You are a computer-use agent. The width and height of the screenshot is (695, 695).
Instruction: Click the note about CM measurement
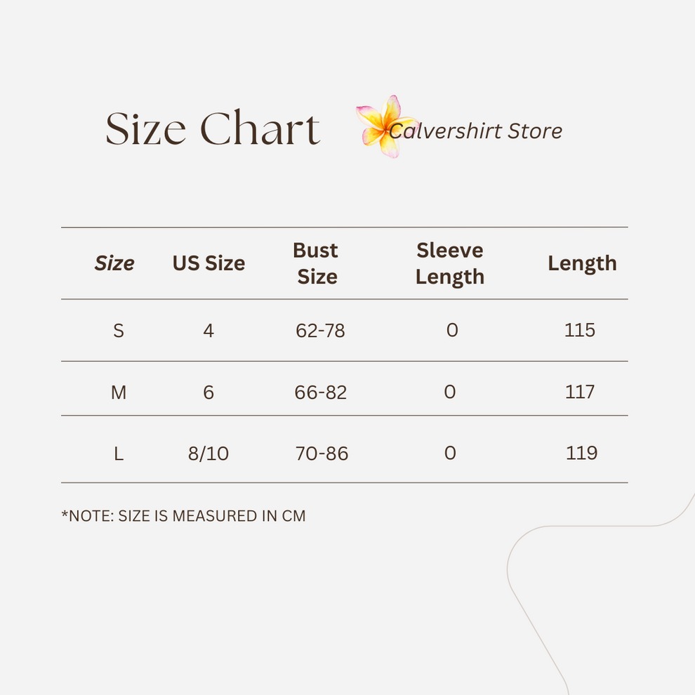[183, 516]
